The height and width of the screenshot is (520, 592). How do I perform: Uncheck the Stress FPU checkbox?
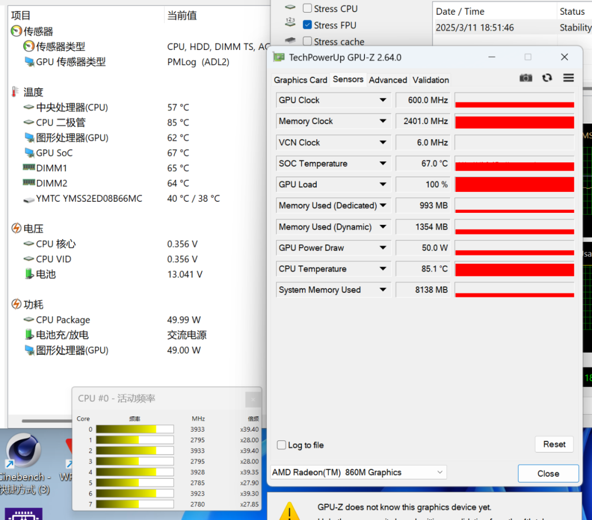coord(308,25)
